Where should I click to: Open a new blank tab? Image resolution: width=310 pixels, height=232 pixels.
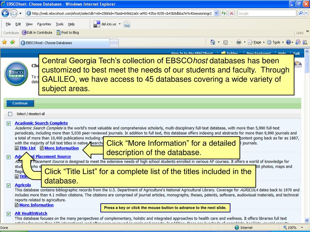(114, 43)
